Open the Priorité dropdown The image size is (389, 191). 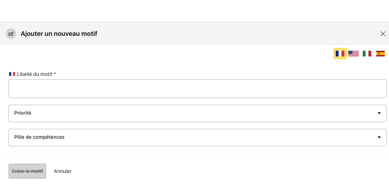[197, 113]
